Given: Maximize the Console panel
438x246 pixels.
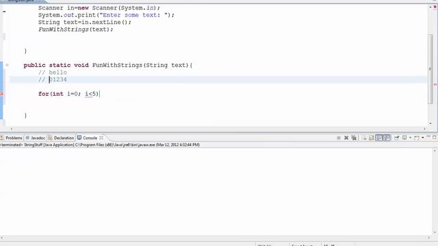Looking at the screenshot, I should (435, 137).
